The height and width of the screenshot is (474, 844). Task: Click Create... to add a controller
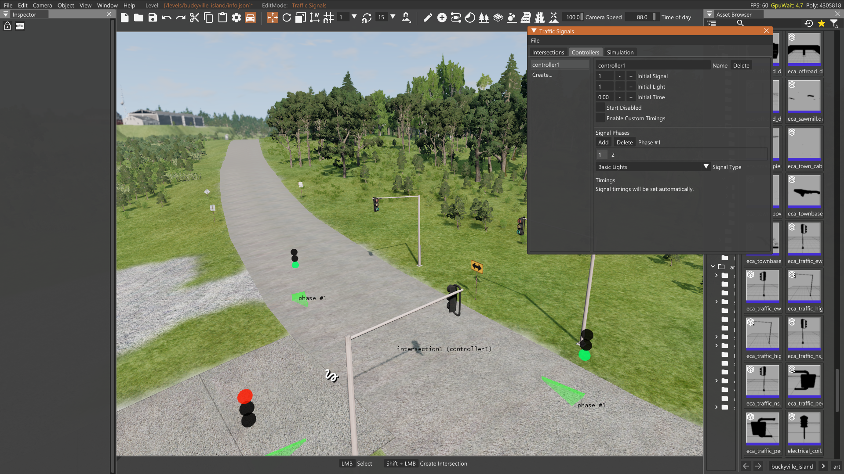click(542, 75)
